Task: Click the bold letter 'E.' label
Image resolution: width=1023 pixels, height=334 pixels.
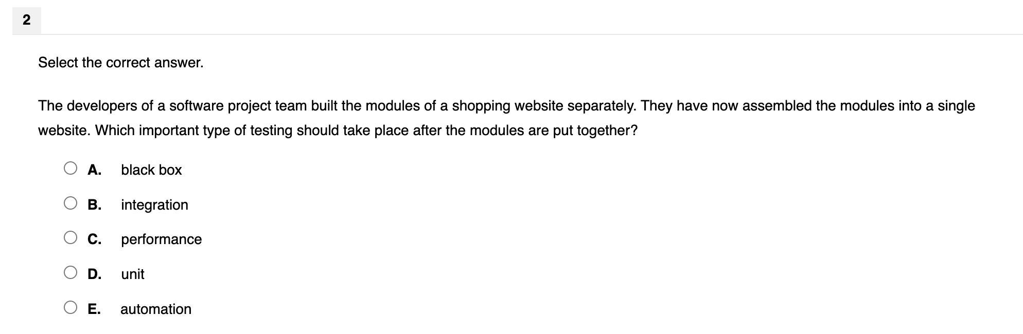Action: (x=94, y=309)
